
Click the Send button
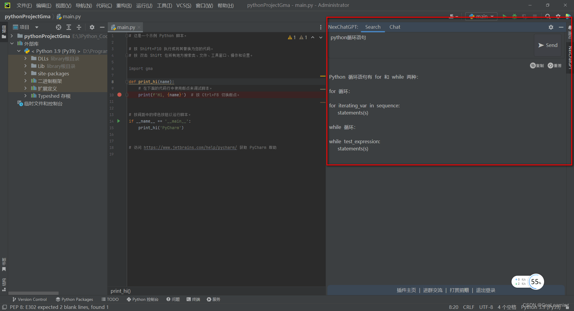coord(548,45)
